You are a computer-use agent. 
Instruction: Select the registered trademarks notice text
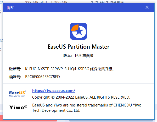click(x=87, y=108)
